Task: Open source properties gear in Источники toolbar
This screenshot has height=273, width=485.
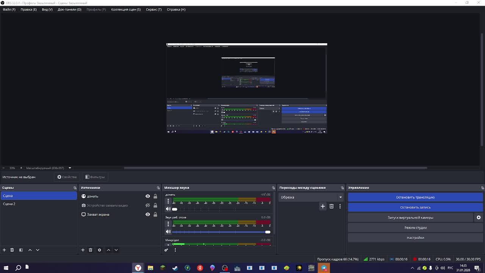Action: point(99,250)
